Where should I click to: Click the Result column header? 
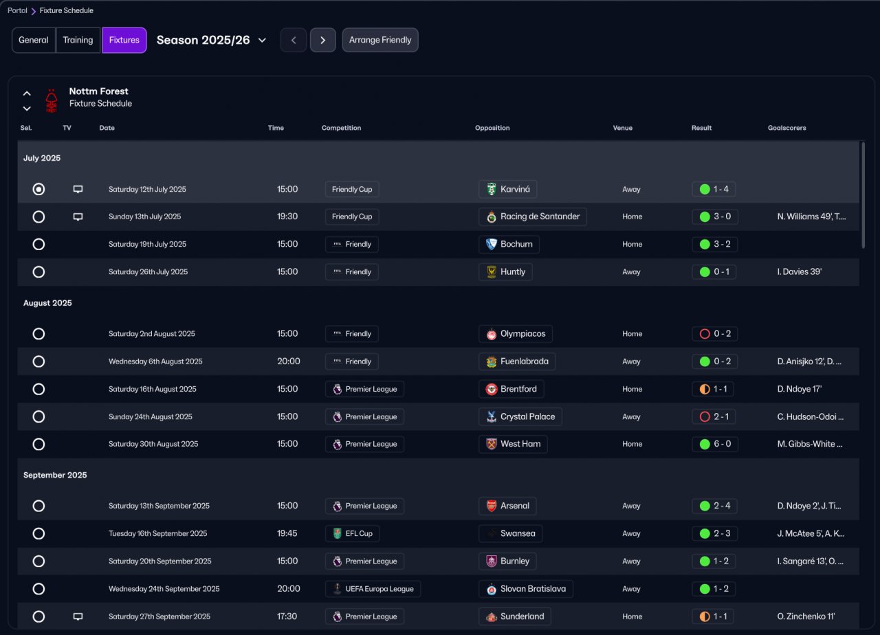(701, 128)
